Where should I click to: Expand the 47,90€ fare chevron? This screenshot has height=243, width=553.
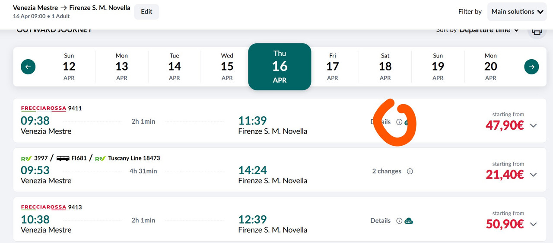pyautogui.click(x=534, y=125)
